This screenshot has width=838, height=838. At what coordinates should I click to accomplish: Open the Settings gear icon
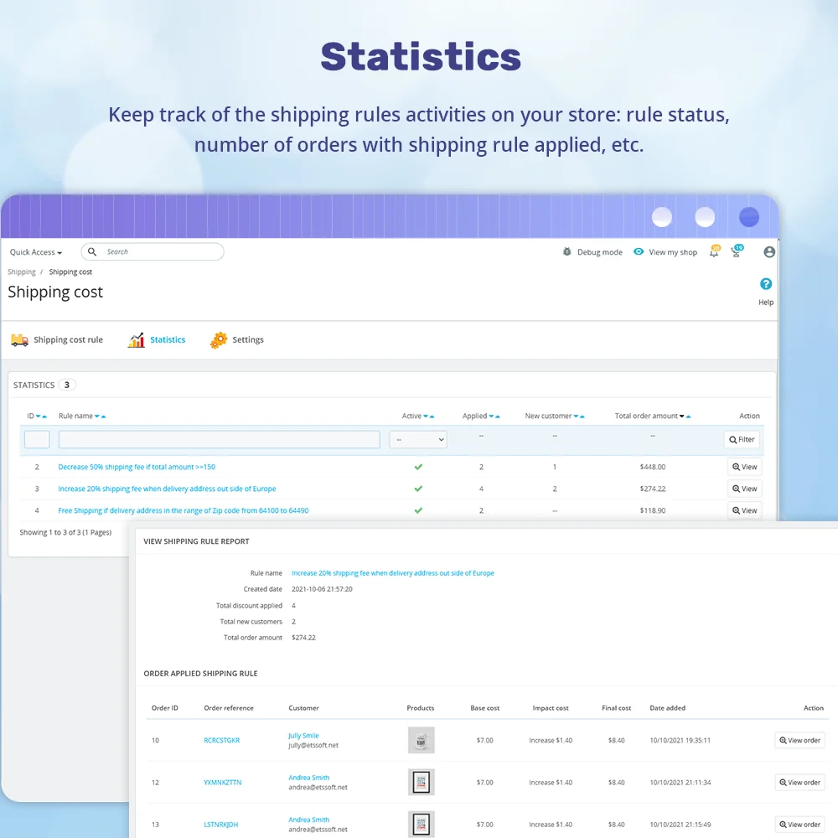point(218,339)
